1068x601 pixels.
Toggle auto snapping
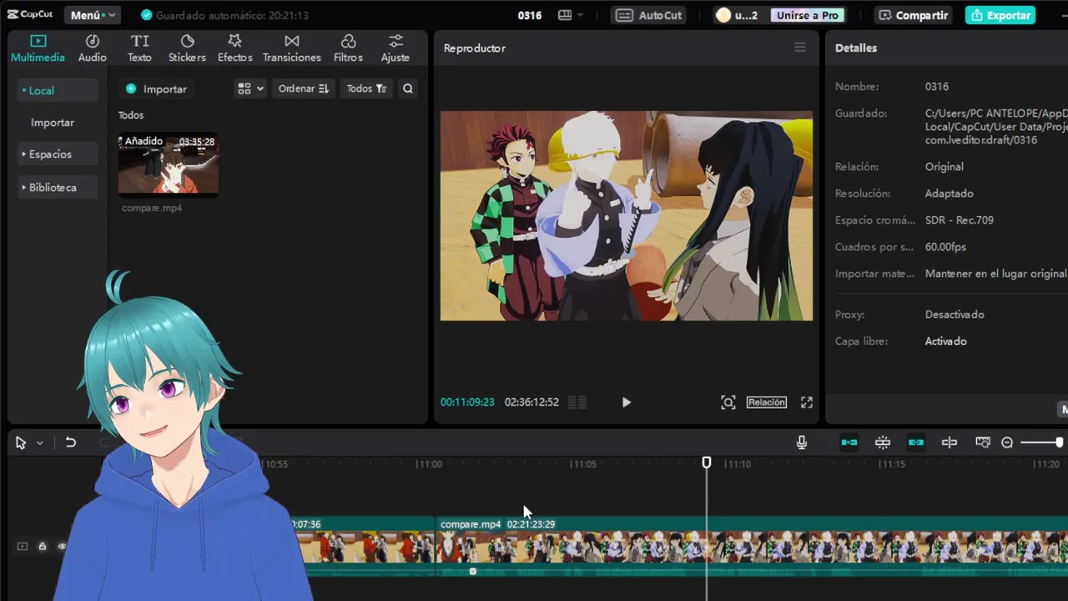point(883,442)
